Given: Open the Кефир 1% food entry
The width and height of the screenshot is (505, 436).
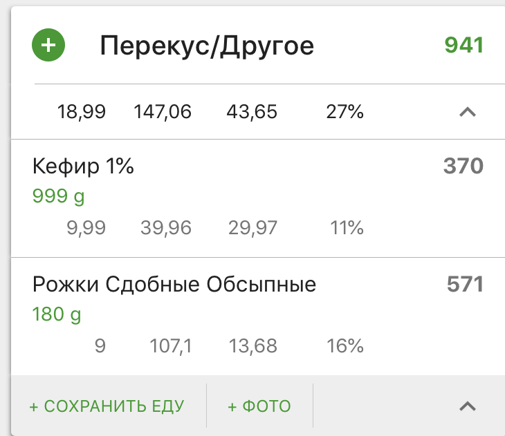Looking at the screenshot, I should pyautogui.click(x=83, y=167).
